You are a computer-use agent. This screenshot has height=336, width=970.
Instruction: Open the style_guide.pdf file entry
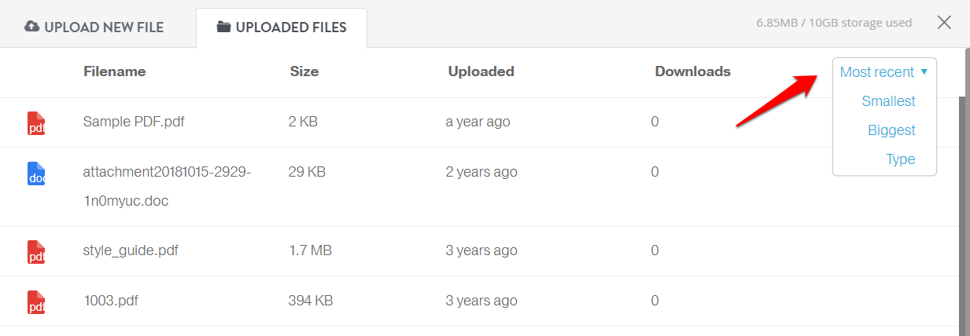131,250
